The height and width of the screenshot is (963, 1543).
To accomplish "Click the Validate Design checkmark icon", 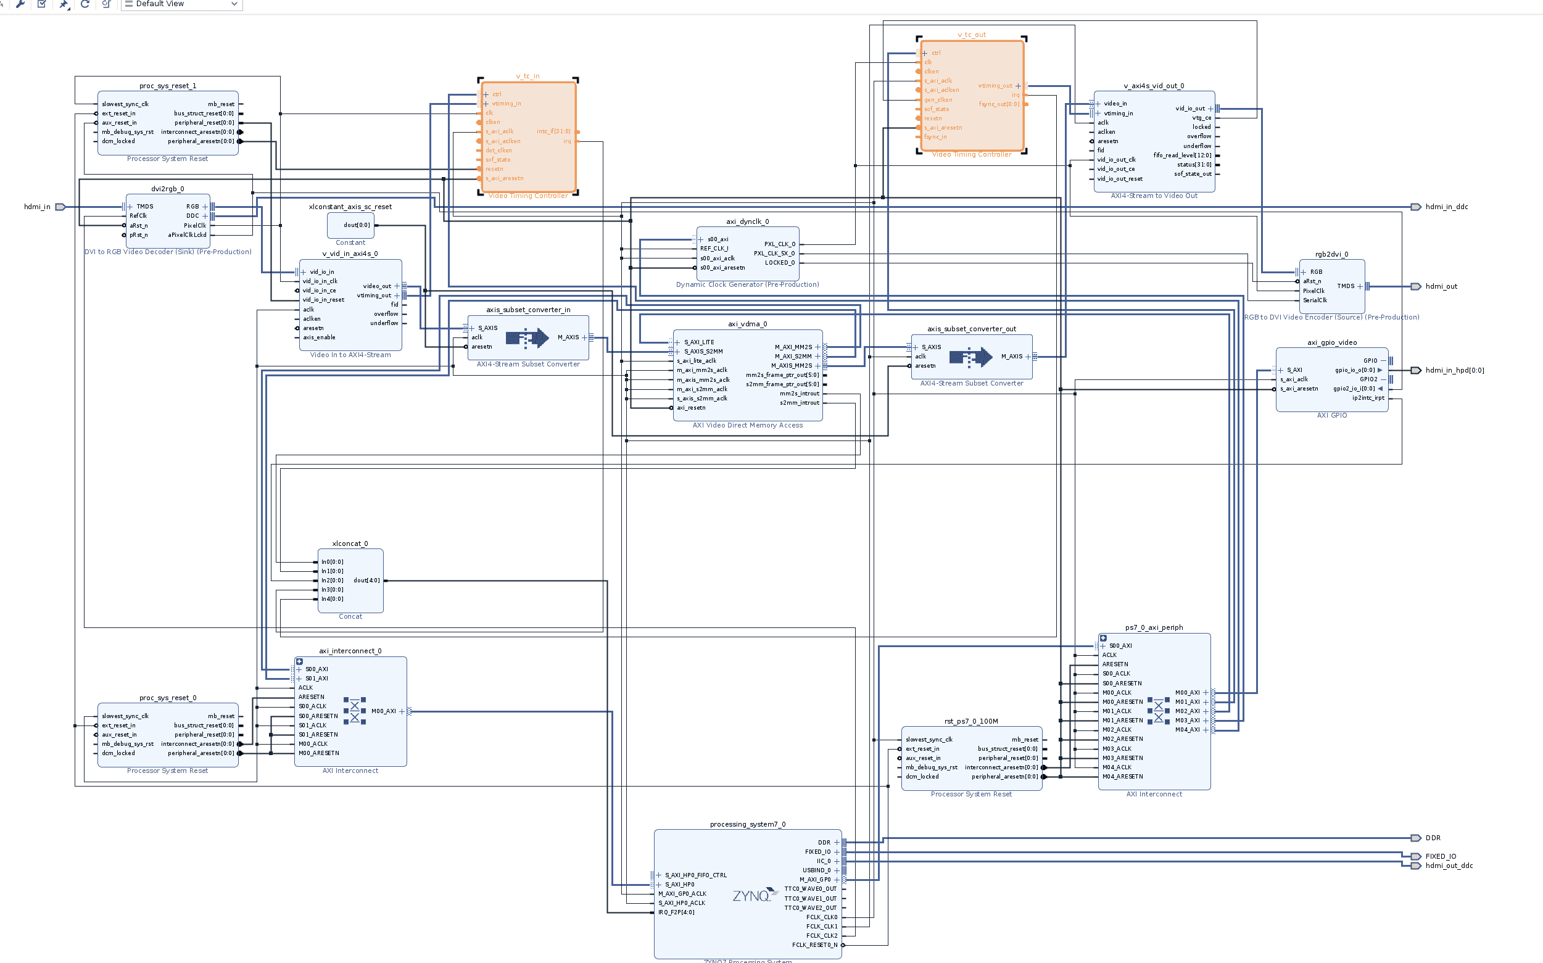I will point(42,4).
